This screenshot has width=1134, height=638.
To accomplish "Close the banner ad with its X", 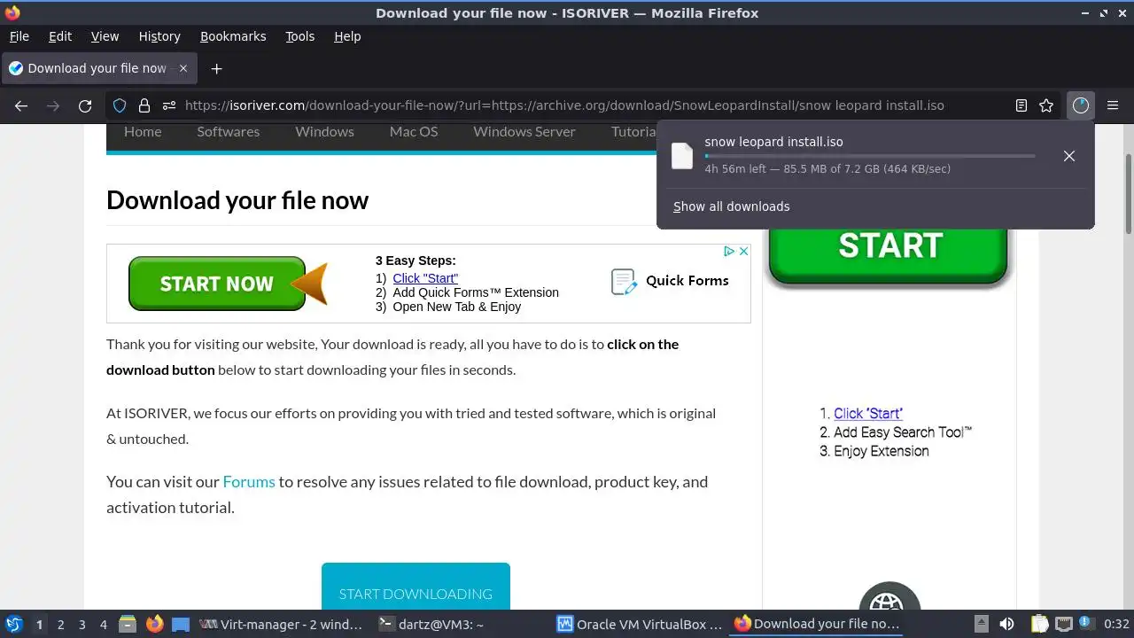I will point(744,252).
